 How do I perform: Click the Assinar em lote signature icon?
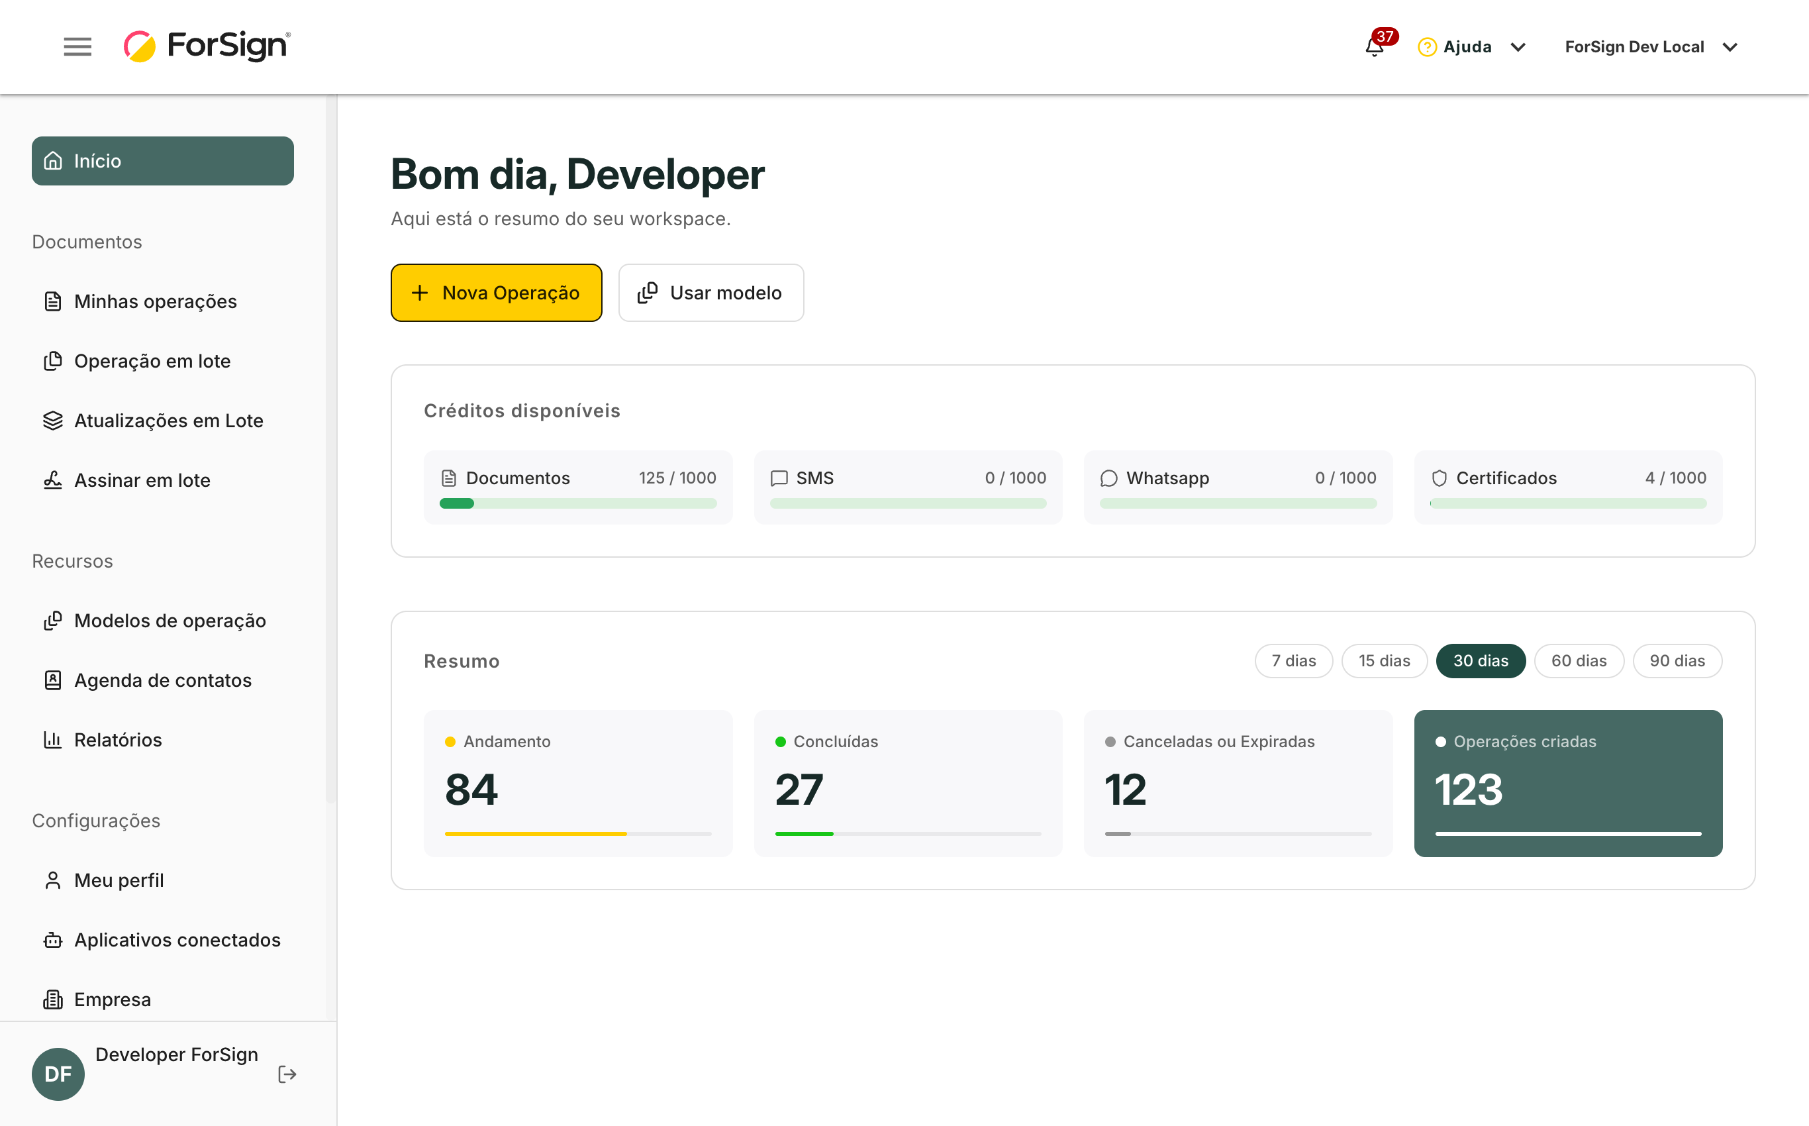pos(53,480)
